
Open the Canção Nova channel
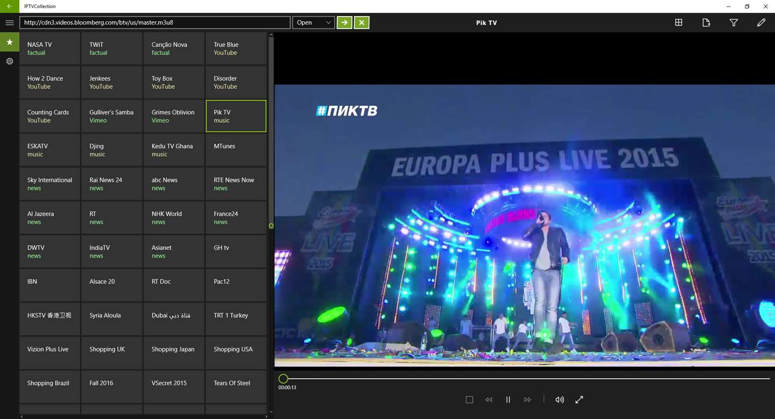point(174,48)
